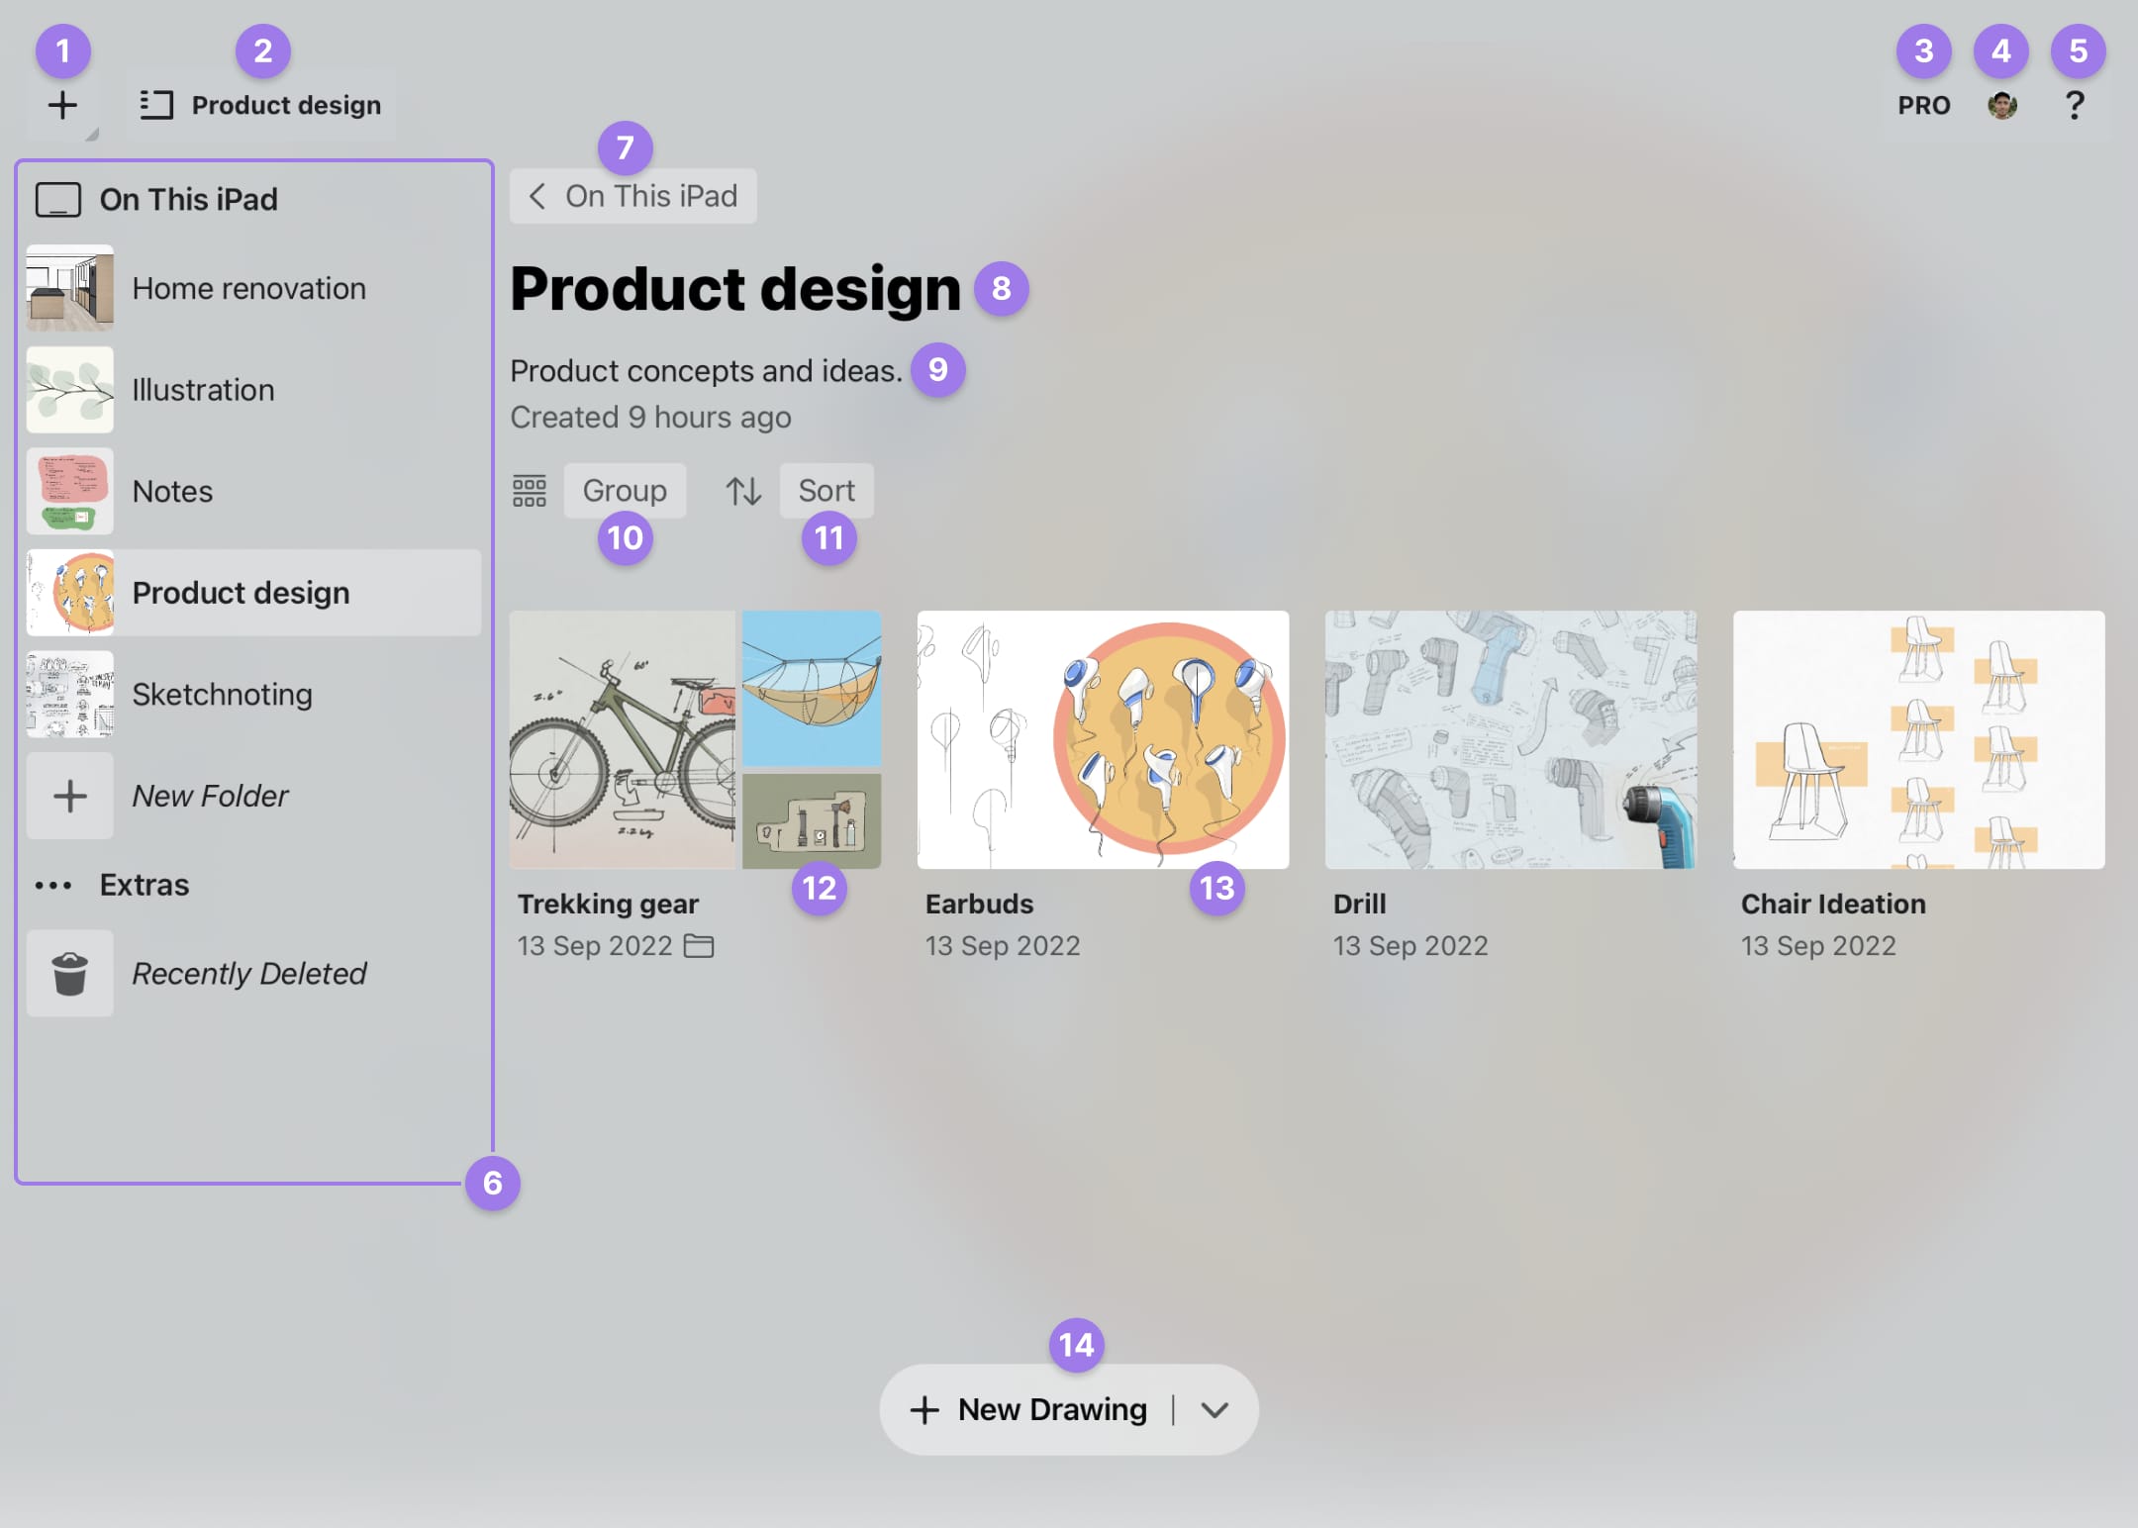Expand the New Drawing dropdown chevron
The height and width of the screenshot is (1528, 2138).
(x=1215, y=1410)
